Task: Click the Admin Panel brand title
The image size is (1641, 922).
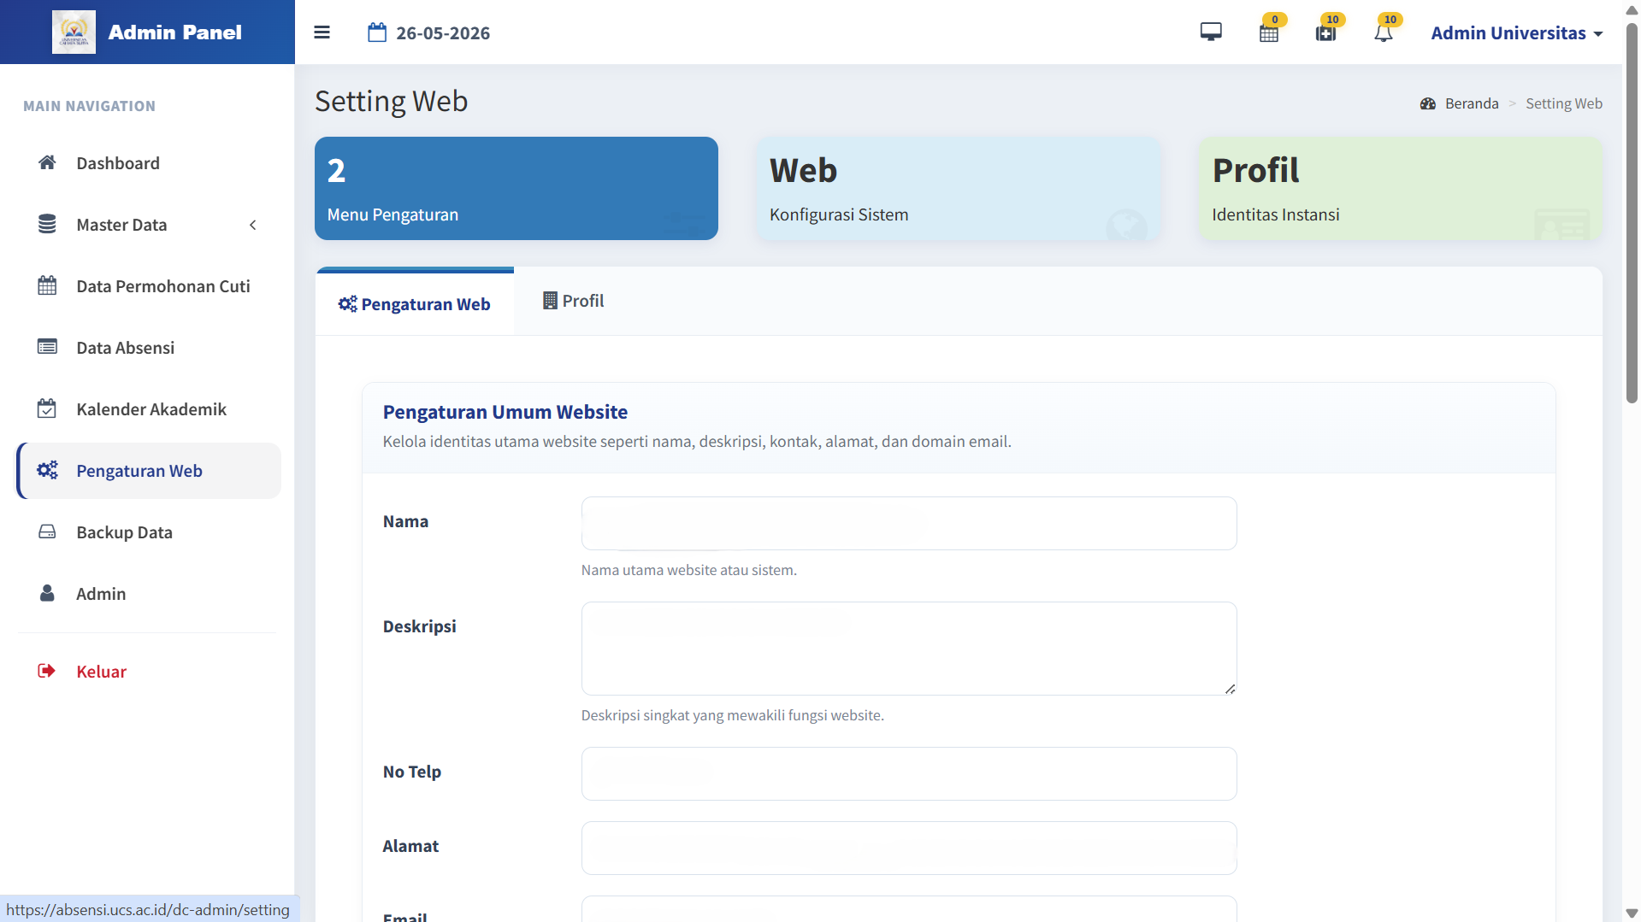Action: (x=174, y=32)
